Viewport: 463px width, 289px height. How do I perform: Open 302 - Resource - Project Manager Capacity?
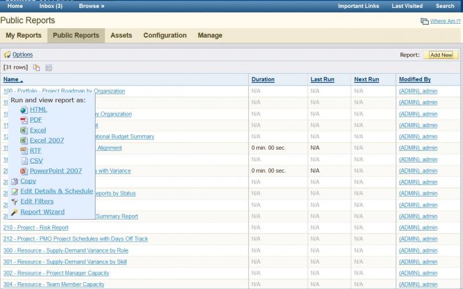click(56, 273)
